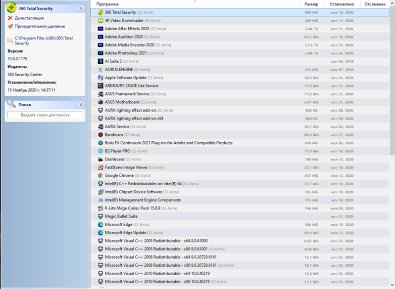Select the AI Suite 3 icon

(100, 61)
